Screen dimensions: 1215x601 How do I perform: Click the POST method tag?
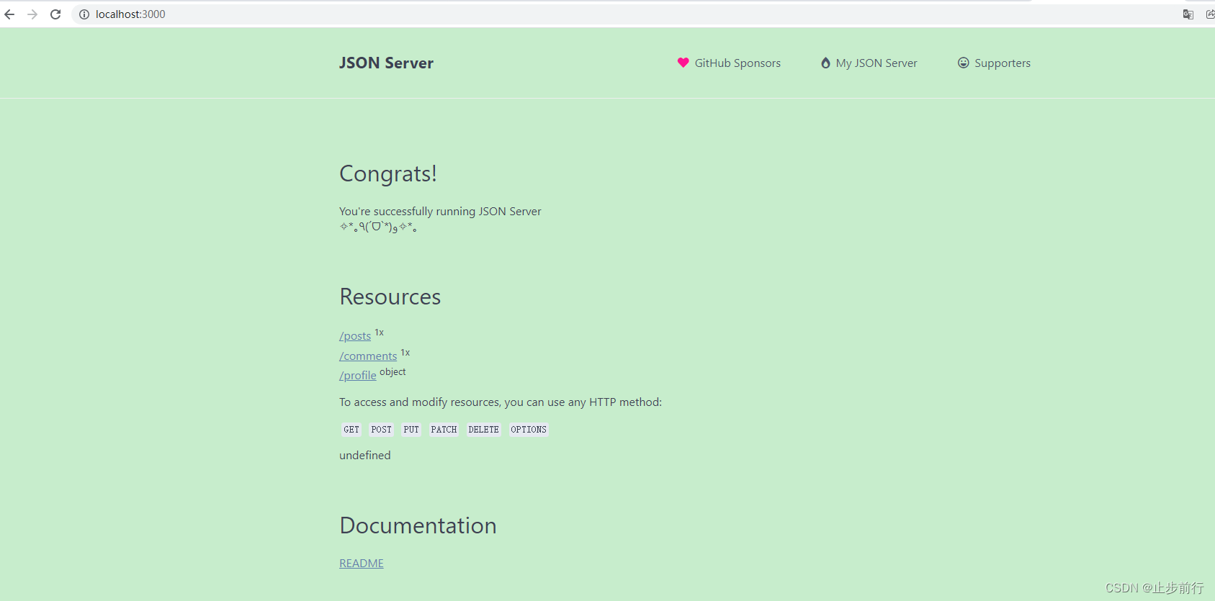point(382,430)
